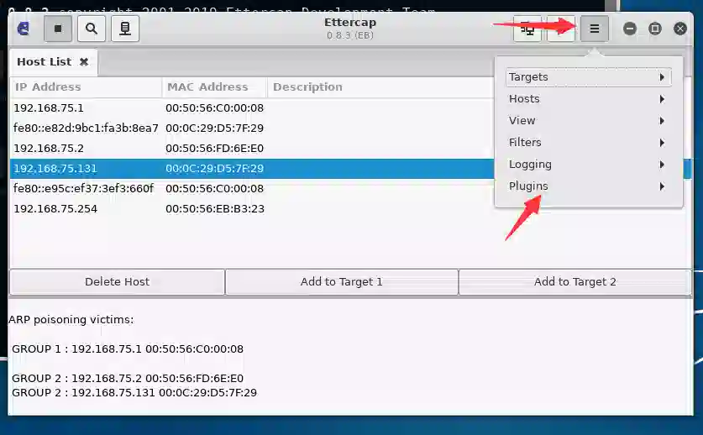703x435 pixels.
Task: Select host fe80::e82d:9bc1:fa3b:8ea7
Action: [86, 128]
